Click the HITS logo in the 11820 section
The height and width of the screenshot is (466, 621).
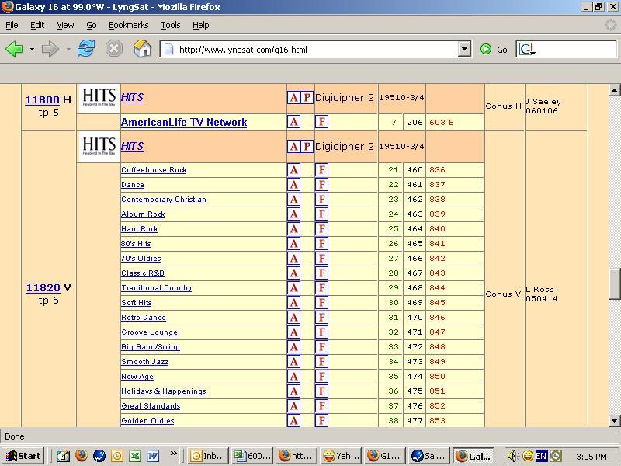coord(99,147)
